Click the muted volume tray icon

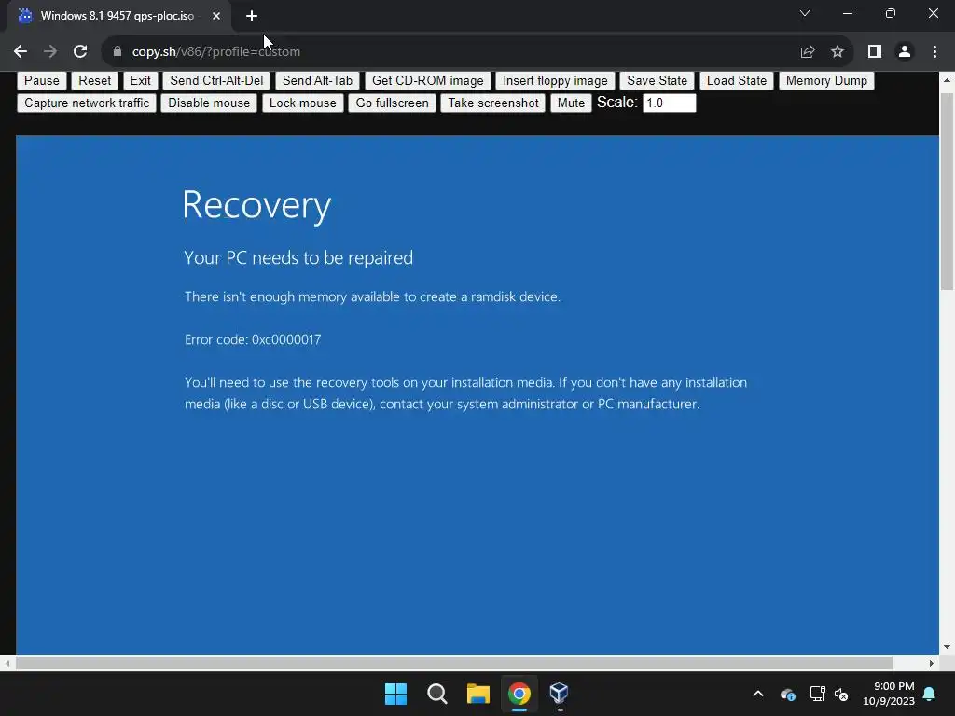(841, 694)
